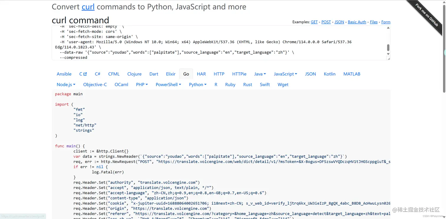Image resolution: width=446 pixels, height=219 pixels.
Task: Click the req.Header.Set "content-type" line
Action: coord(131,198)
